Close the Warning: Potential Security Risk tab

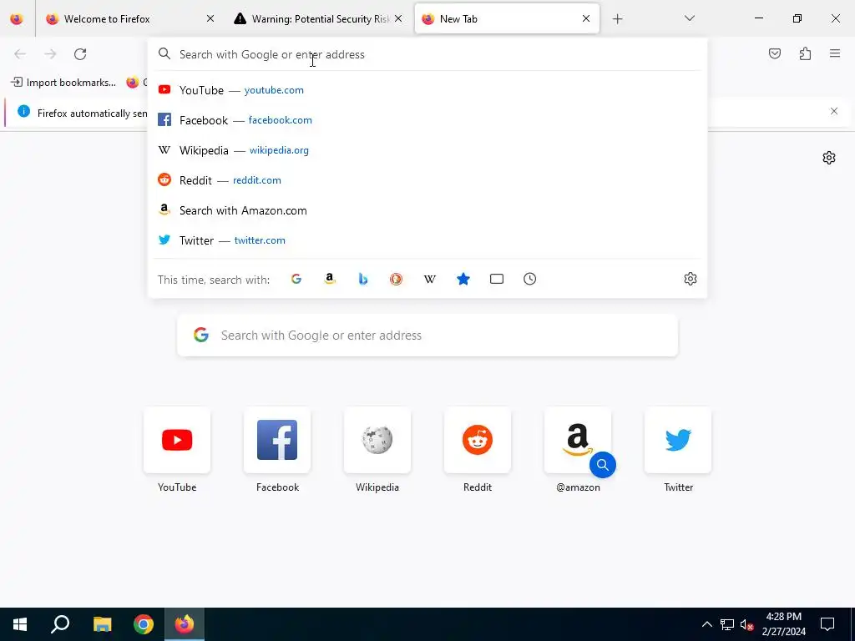398,18
